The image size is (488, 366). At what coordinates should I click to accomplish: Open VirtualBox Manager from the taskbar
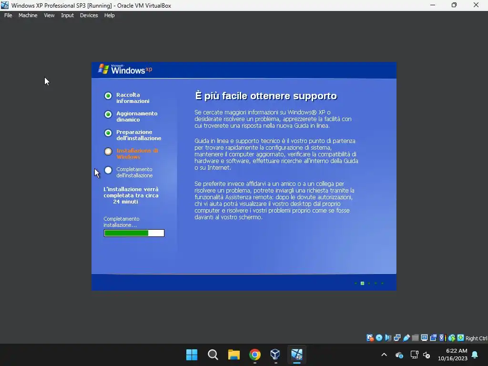tap(275, 355)
